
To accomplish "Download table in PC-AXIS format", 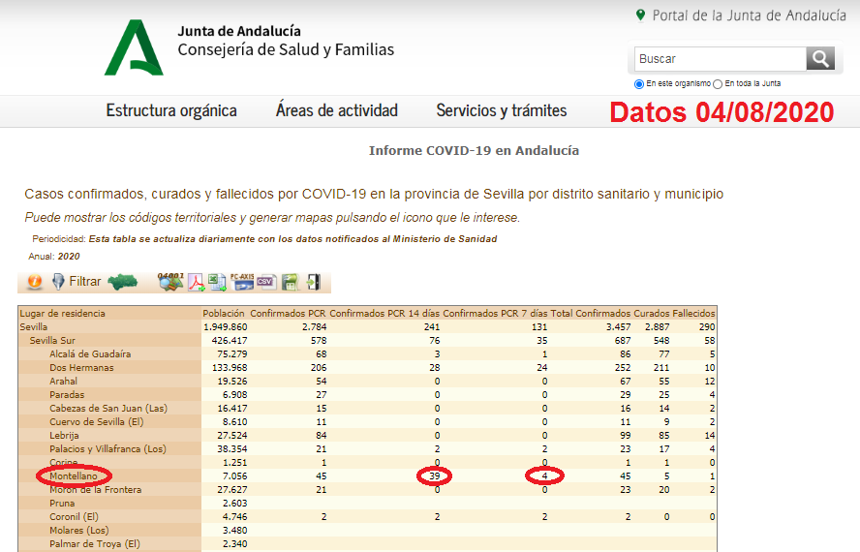I will pos(242,282).
